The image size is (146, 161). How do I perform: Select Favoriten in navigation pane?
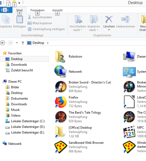coord(15,53)
